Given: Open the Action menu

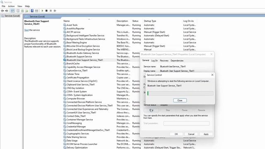Looking at the screenshot, I should 11,6.
